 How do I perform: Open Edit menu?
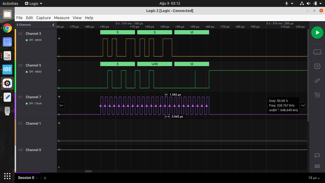[29, 18]
